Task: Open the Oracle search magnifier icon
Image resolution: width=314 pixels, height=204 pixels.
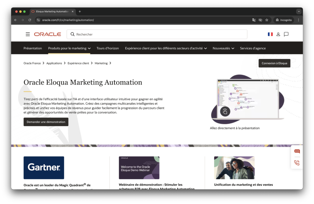Action: [x=72, y=34]
